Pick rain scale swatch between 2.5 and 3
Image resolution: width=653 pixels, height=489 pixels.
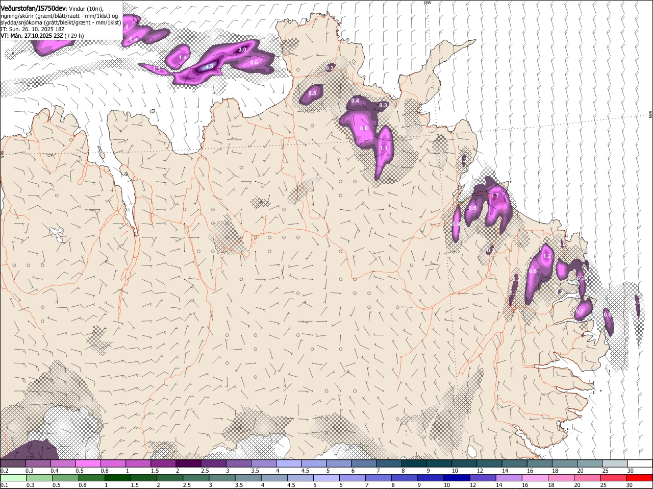pos(195,478)
